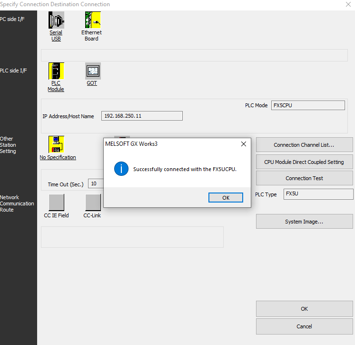The height and width of the screenshot is (345, 355).
Task: Select the Serial USB interface icon
Action: [56, 20]
